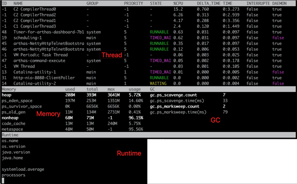
Task: Select the systemload.average runtime entry
Action: [x=23, y=169]
